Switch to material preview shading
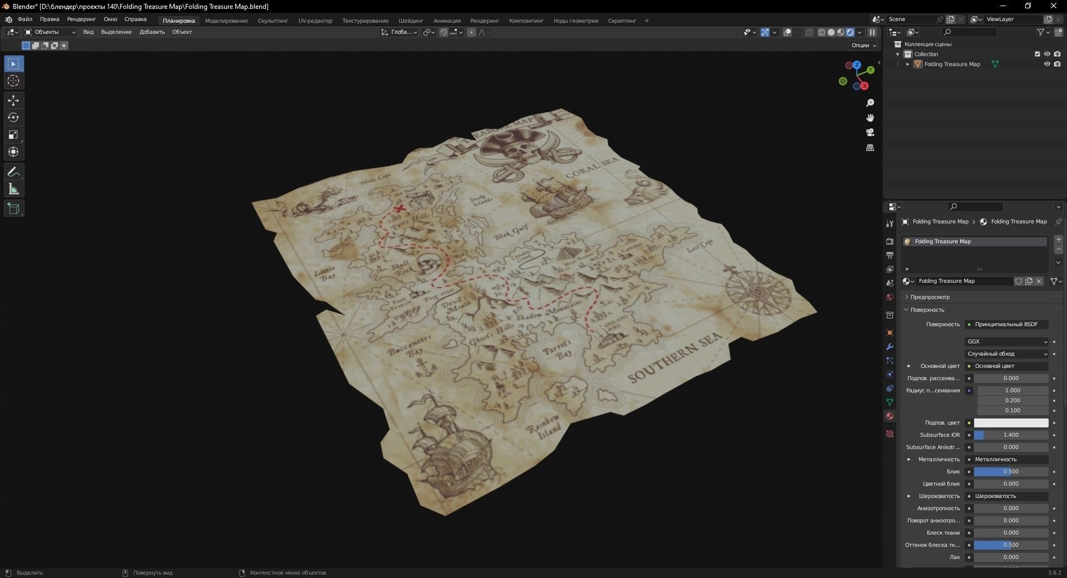1067x578 pixels. point(841,32)
